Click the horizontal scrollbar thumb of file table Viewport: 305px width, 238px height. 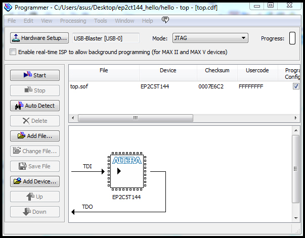136,118
